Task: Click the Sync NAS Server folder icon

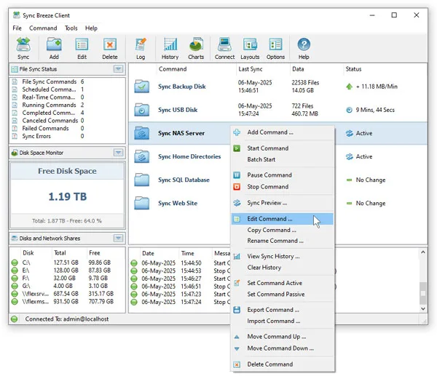Action: pos(141,133)
